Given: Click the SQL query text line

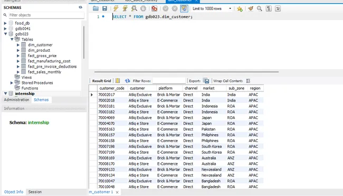Looking at the screenshot, I should point(153,17).
